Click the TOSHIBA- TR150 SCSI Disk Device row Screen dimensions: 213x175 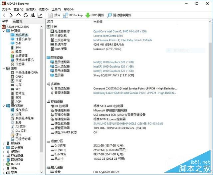pos(119,128)
